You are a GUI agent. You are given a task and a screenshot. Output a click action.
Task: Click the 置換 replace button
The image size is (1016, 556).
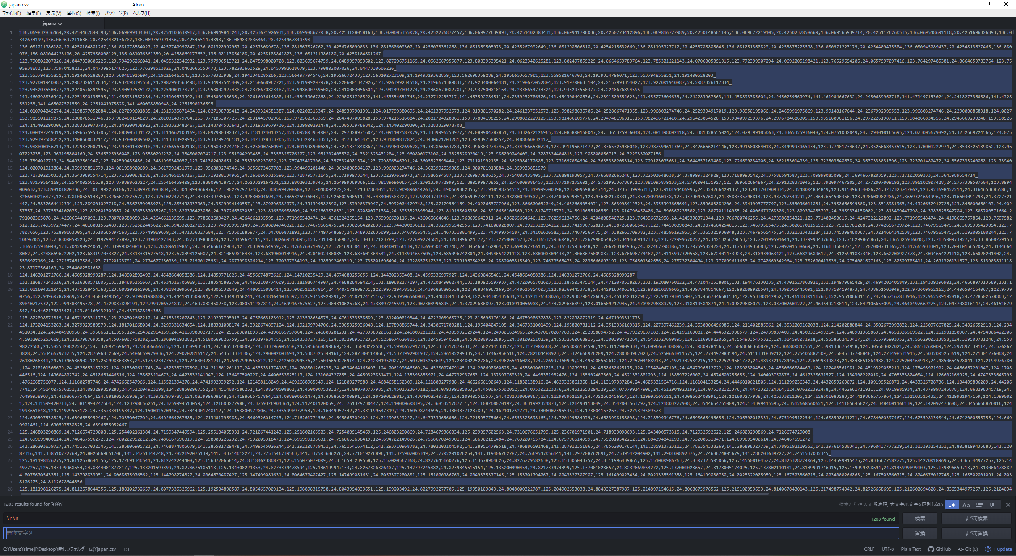[x=920, y=533]
